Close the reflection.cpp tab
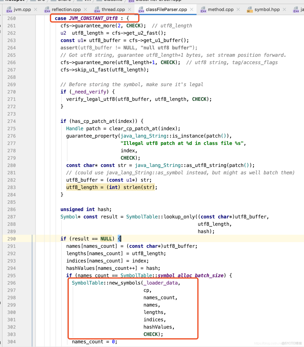 tap(85, 9)
